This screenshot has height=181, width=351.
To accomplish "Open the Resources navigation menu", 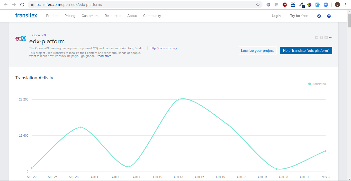I will click(x=113, y=16).
